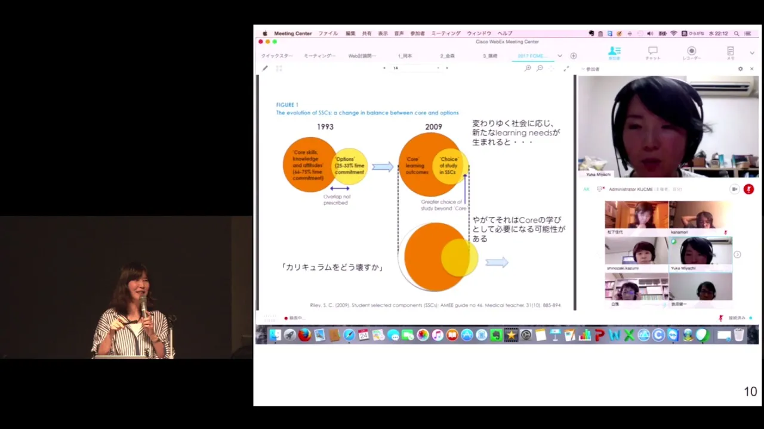Open the Recorder panel icon
This screenshot has height=429, width=764.
(691, 53)
